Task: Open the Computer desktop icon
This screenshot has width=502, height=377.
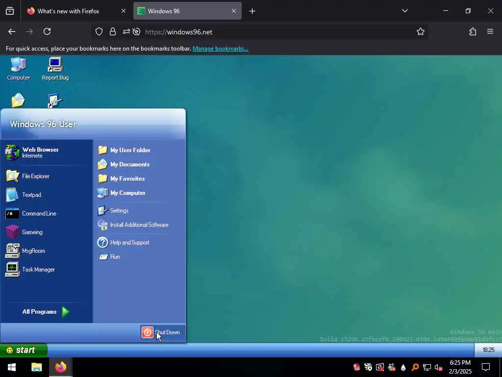Action: [18, 69]
